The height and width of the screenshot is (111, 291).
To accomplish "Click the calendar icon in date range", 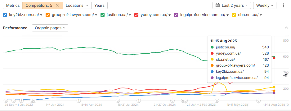I will [x=218, y=5].
